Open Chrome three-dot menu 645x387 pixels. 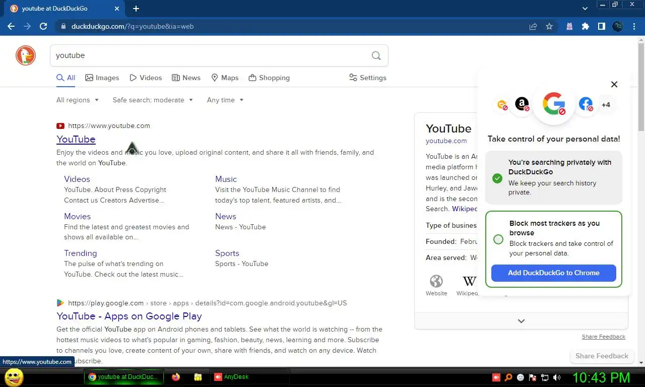(634, 26)
